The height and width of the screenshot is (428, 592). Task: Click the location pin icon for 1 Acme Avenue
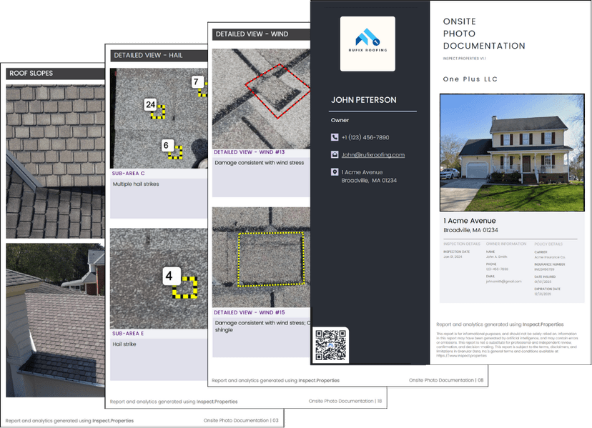(x=333, y=171)
